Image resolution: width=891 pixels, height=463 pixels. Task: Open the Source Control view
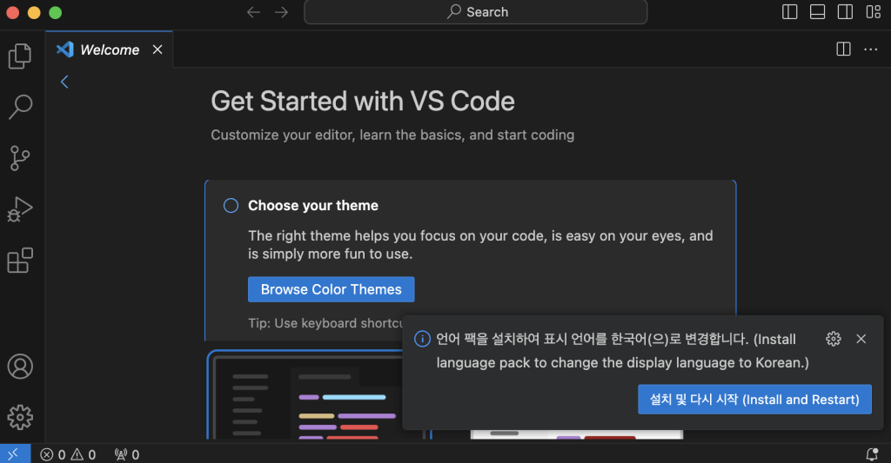click(21, 158)
